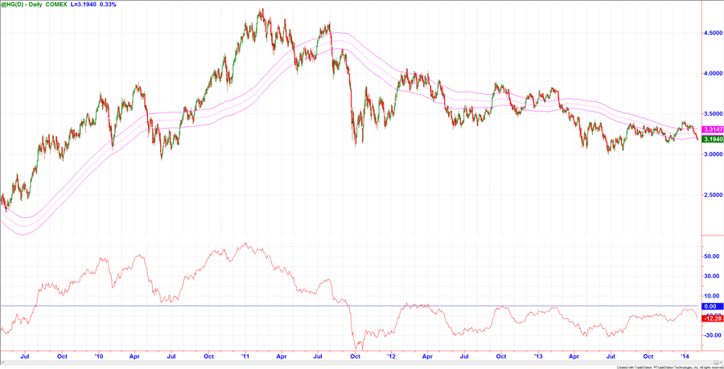The width and height of the screenshot is (724, 369).
Task: Click the small icon in the bottom-right corner
Action: pyautogui.click(x=717, y=364)
